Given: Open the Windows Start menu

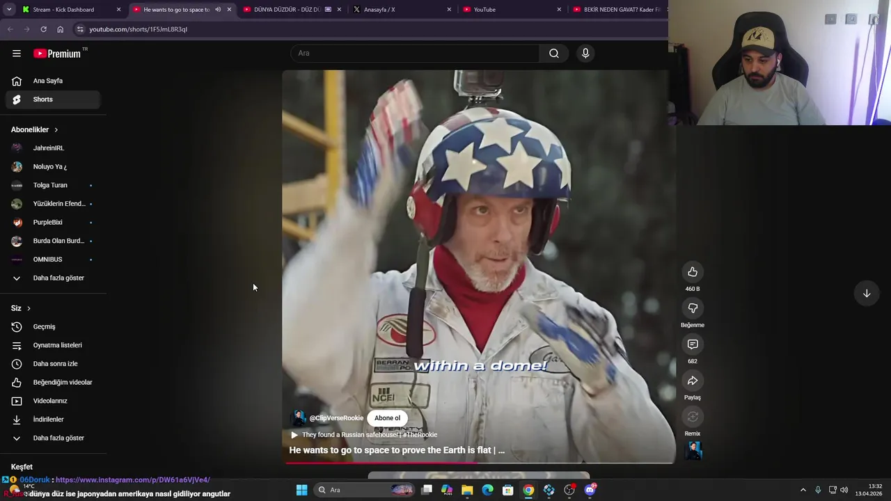Looking at the screenshot, I should click(301, 490).
